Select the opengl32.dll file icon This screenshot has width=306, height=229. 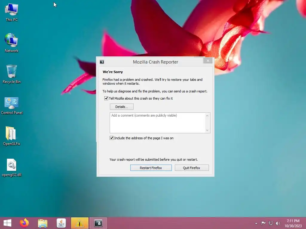tap(12, 168)
